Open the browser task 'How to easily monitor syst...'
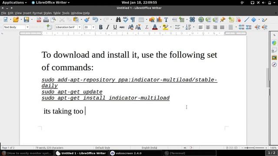 pos(27,153)
